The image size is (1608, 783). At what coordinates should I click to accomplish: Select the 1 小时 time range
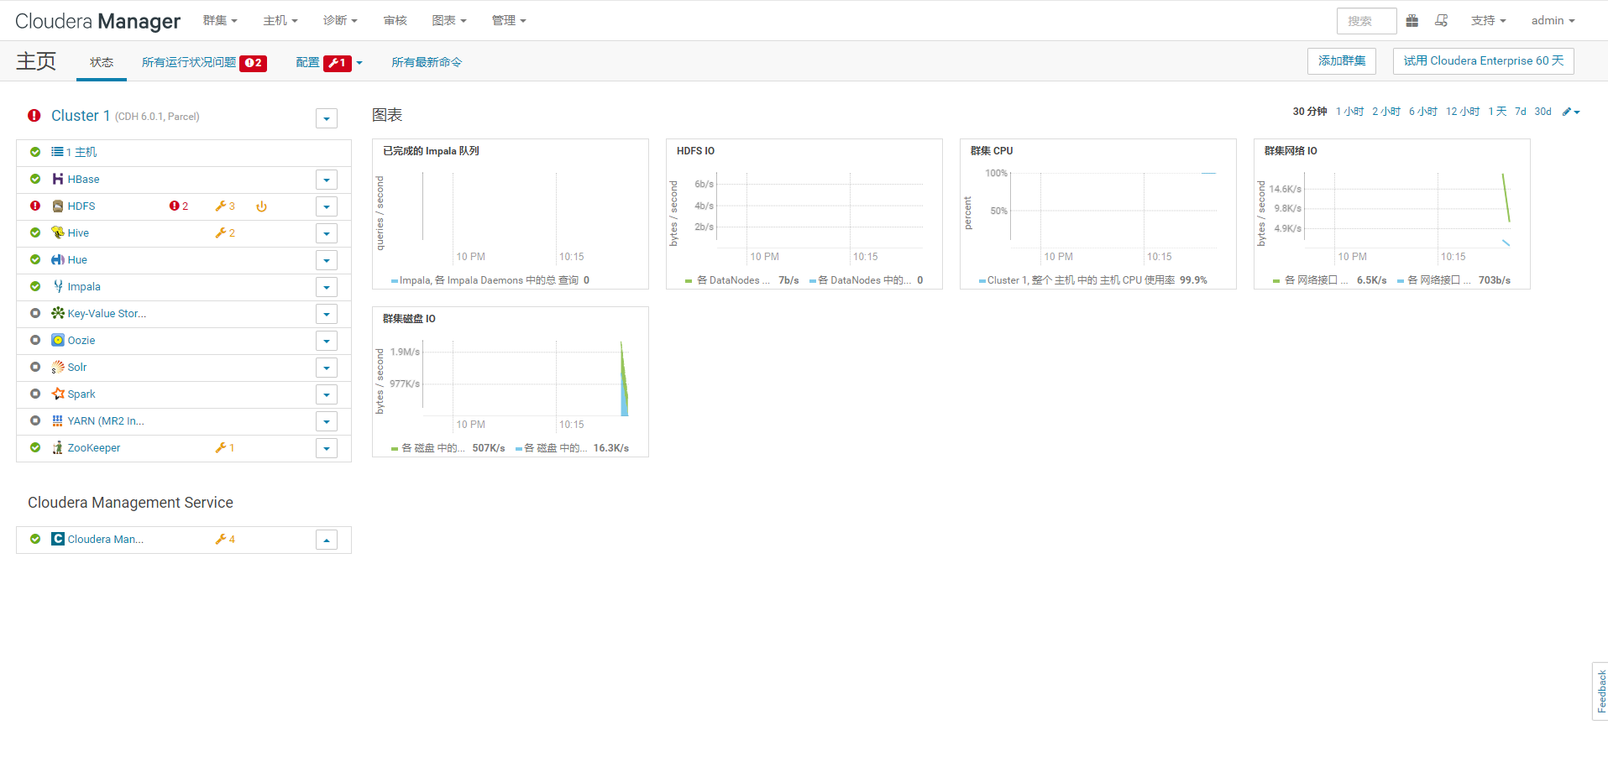(x=1349, y=112)
